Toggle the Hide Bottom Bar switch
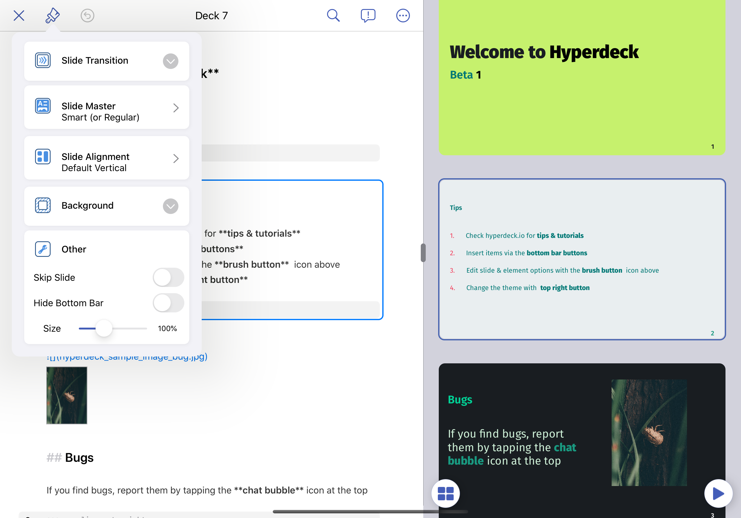The image size is (741, 518). pyautogui.click(x=168, y=303)
